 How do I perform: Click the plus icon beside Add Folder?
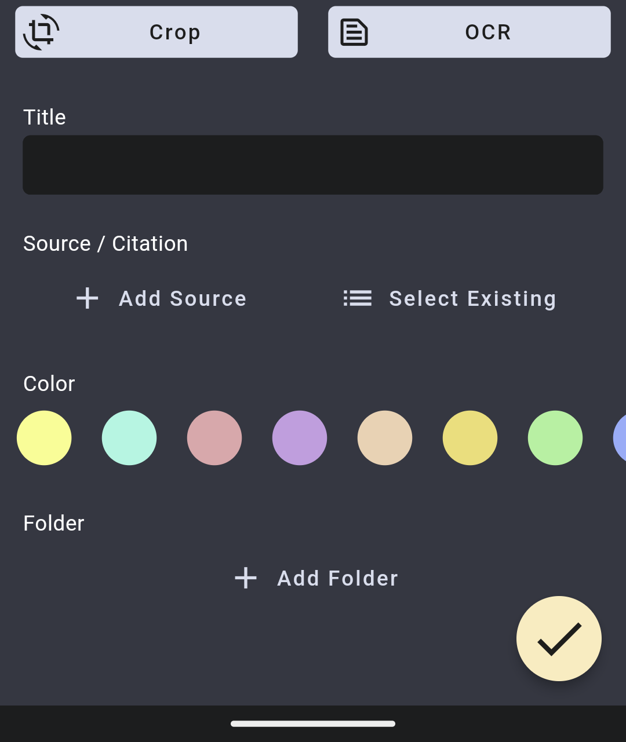tap(246, 578)
